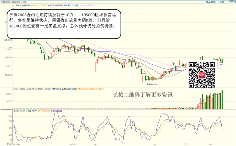
Task: Click the 89640 low price marker
Action: (150, 85)
